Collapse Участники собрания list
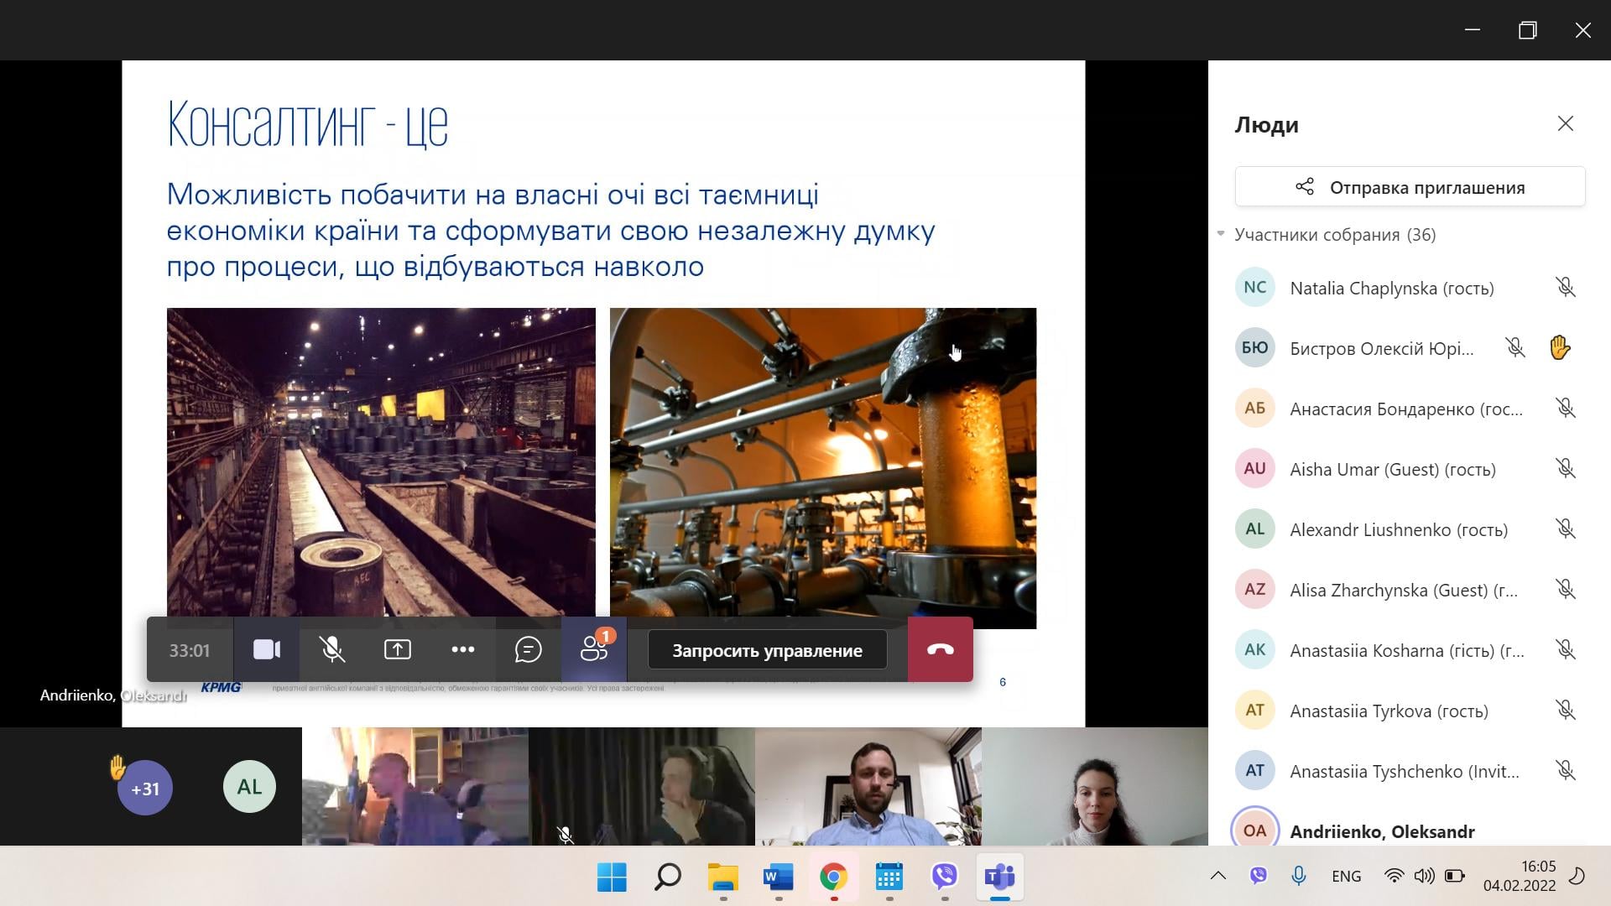 click(1221, 234)
